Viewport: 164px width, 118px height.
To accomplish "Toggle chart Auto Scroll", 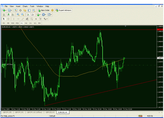I will (28, 15).
